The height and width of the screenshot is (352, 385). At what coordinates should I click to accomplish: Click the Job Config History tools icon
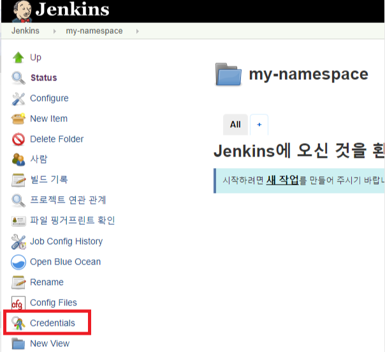18,241
